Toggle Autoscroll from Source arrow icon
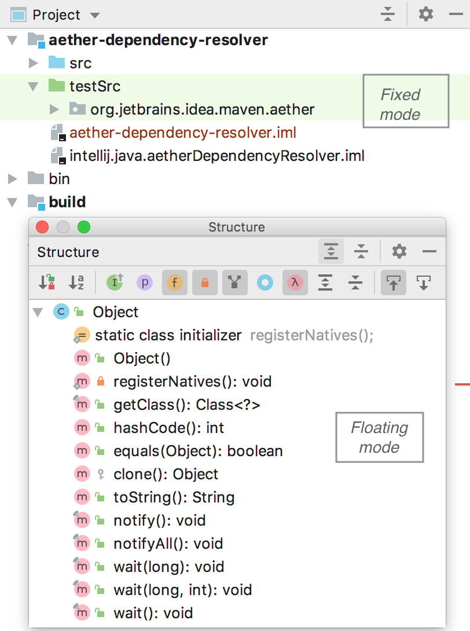470x631 pixels. click(423, 283)
